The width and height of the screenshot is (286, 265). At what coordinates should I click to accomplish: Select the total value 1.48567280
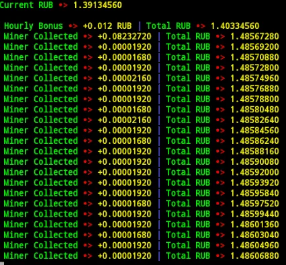(254, 36)
